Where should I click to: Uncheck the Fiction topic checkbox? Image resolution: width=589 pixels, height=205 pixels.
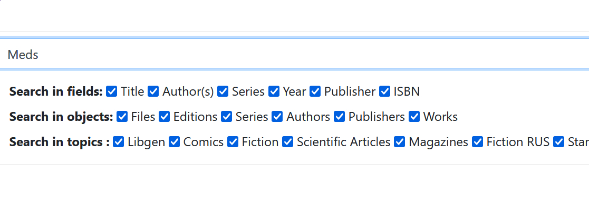tap(233, 142)
